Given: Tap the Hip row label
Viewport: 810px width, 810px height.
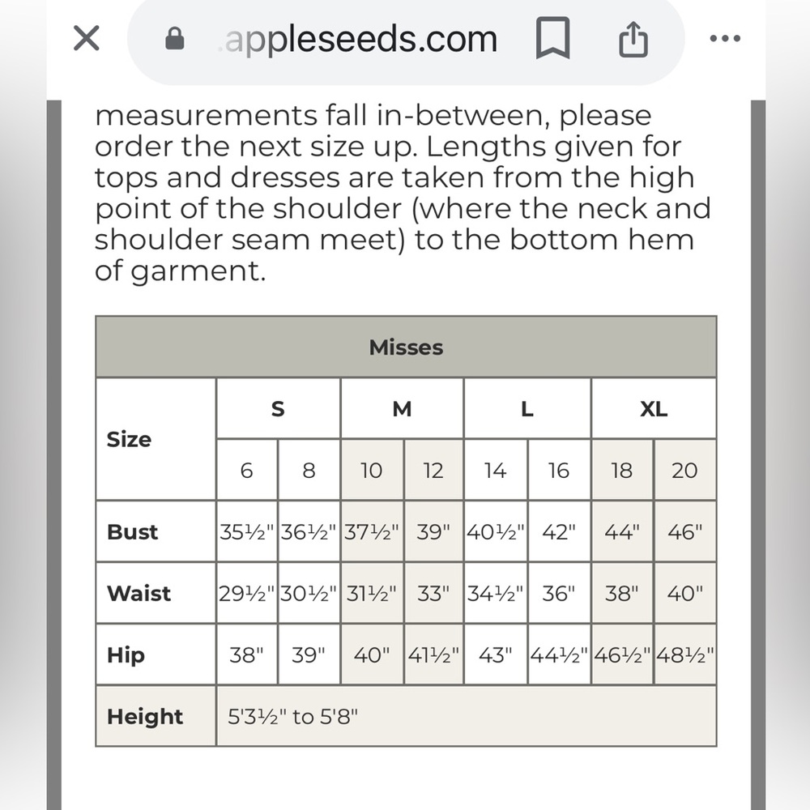Looking at the screenshot, I should tap(126, 654).
